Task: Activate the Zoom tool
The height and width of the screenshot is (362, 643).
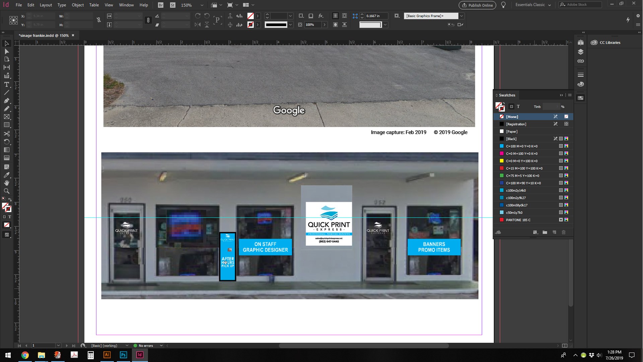Action: pyautogui.click(x=6, y=191)
